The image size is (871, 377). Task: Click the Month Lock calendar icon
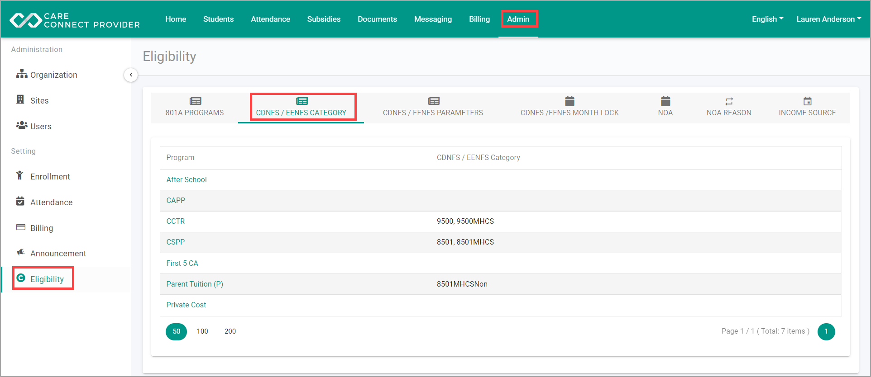(570, 101)
